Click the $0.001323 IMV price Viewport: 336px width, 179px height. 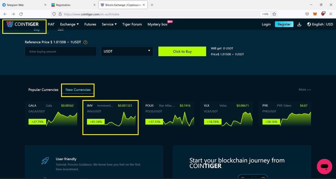pyautogui.click(x=125, y=106)
